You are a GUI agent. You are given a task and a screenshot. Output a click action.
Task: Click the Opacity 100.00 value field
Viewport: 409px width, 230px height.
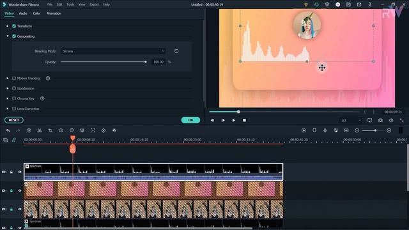158,62
